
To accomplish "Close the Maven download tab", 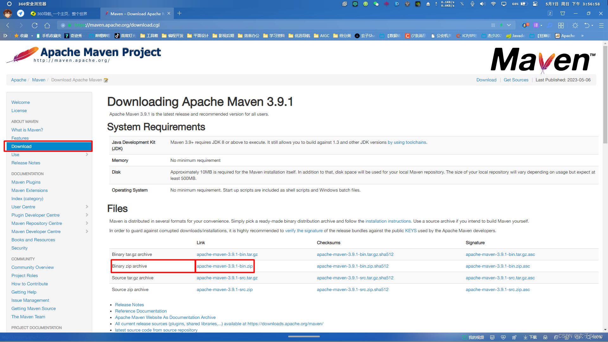I will pyautogui.click(x=169, y=13).
